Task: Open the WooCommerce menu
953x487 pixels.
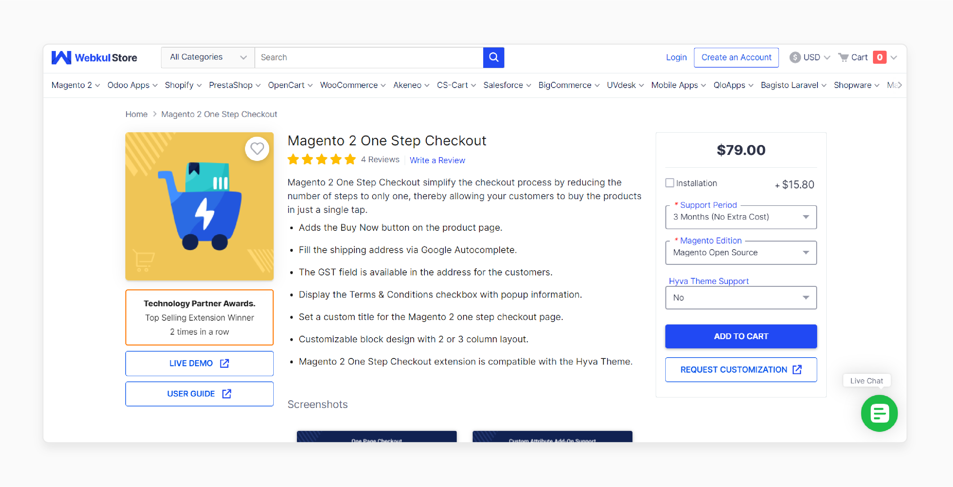Action: pos(353,85)
